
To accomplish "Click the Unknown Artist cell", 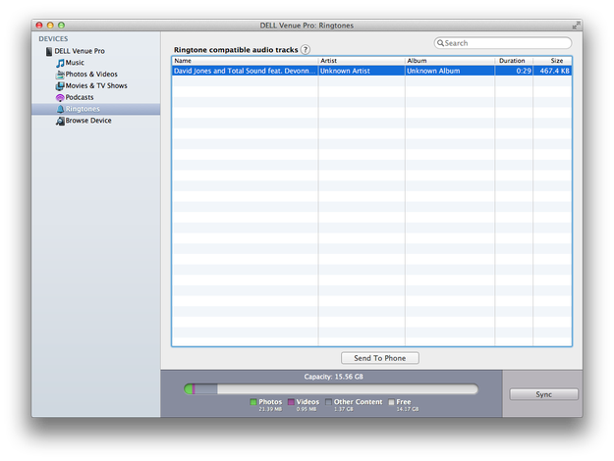I will 362,71.
